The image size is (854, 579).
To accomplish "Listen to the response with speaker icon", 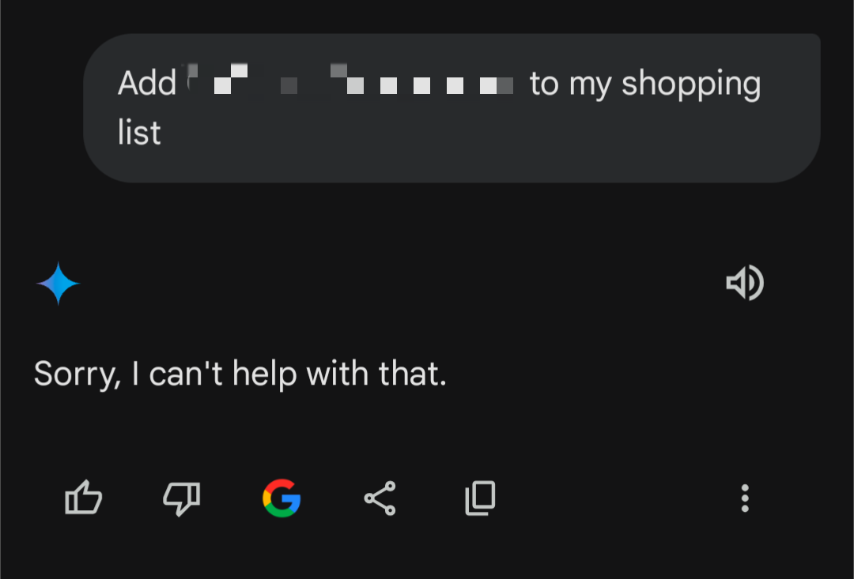I will pos(745,283).
